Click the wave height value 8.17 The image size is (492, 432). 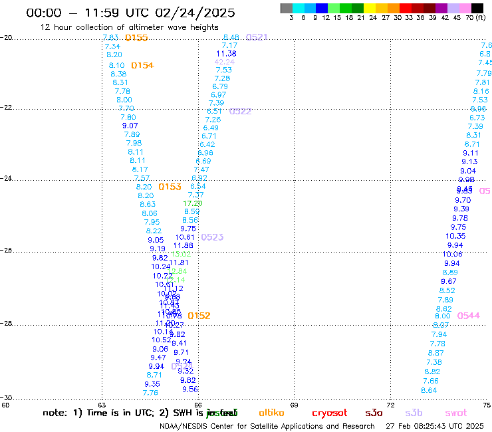pyautogui.click(x=140, y=169)
